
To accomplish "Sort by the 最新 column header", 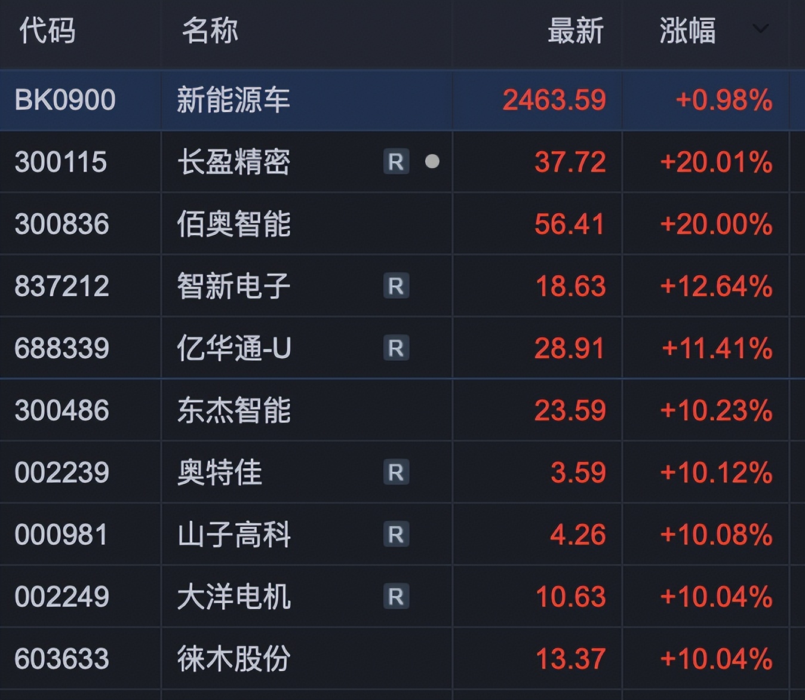I will click(576, 30).
